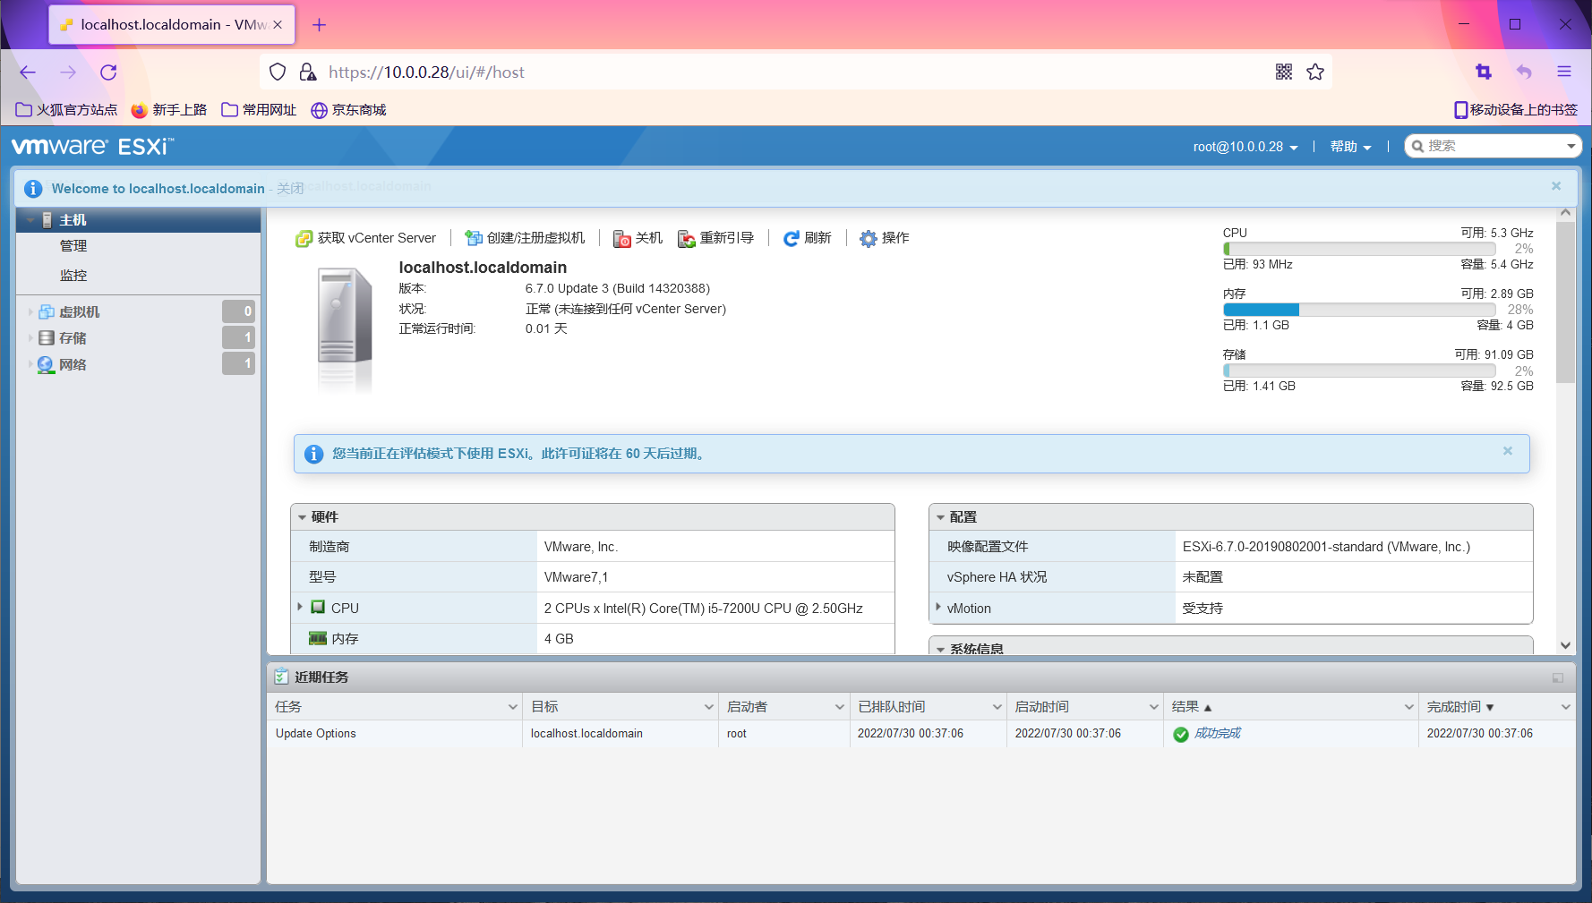Click the site security shield icon

(x=278, y=72)
